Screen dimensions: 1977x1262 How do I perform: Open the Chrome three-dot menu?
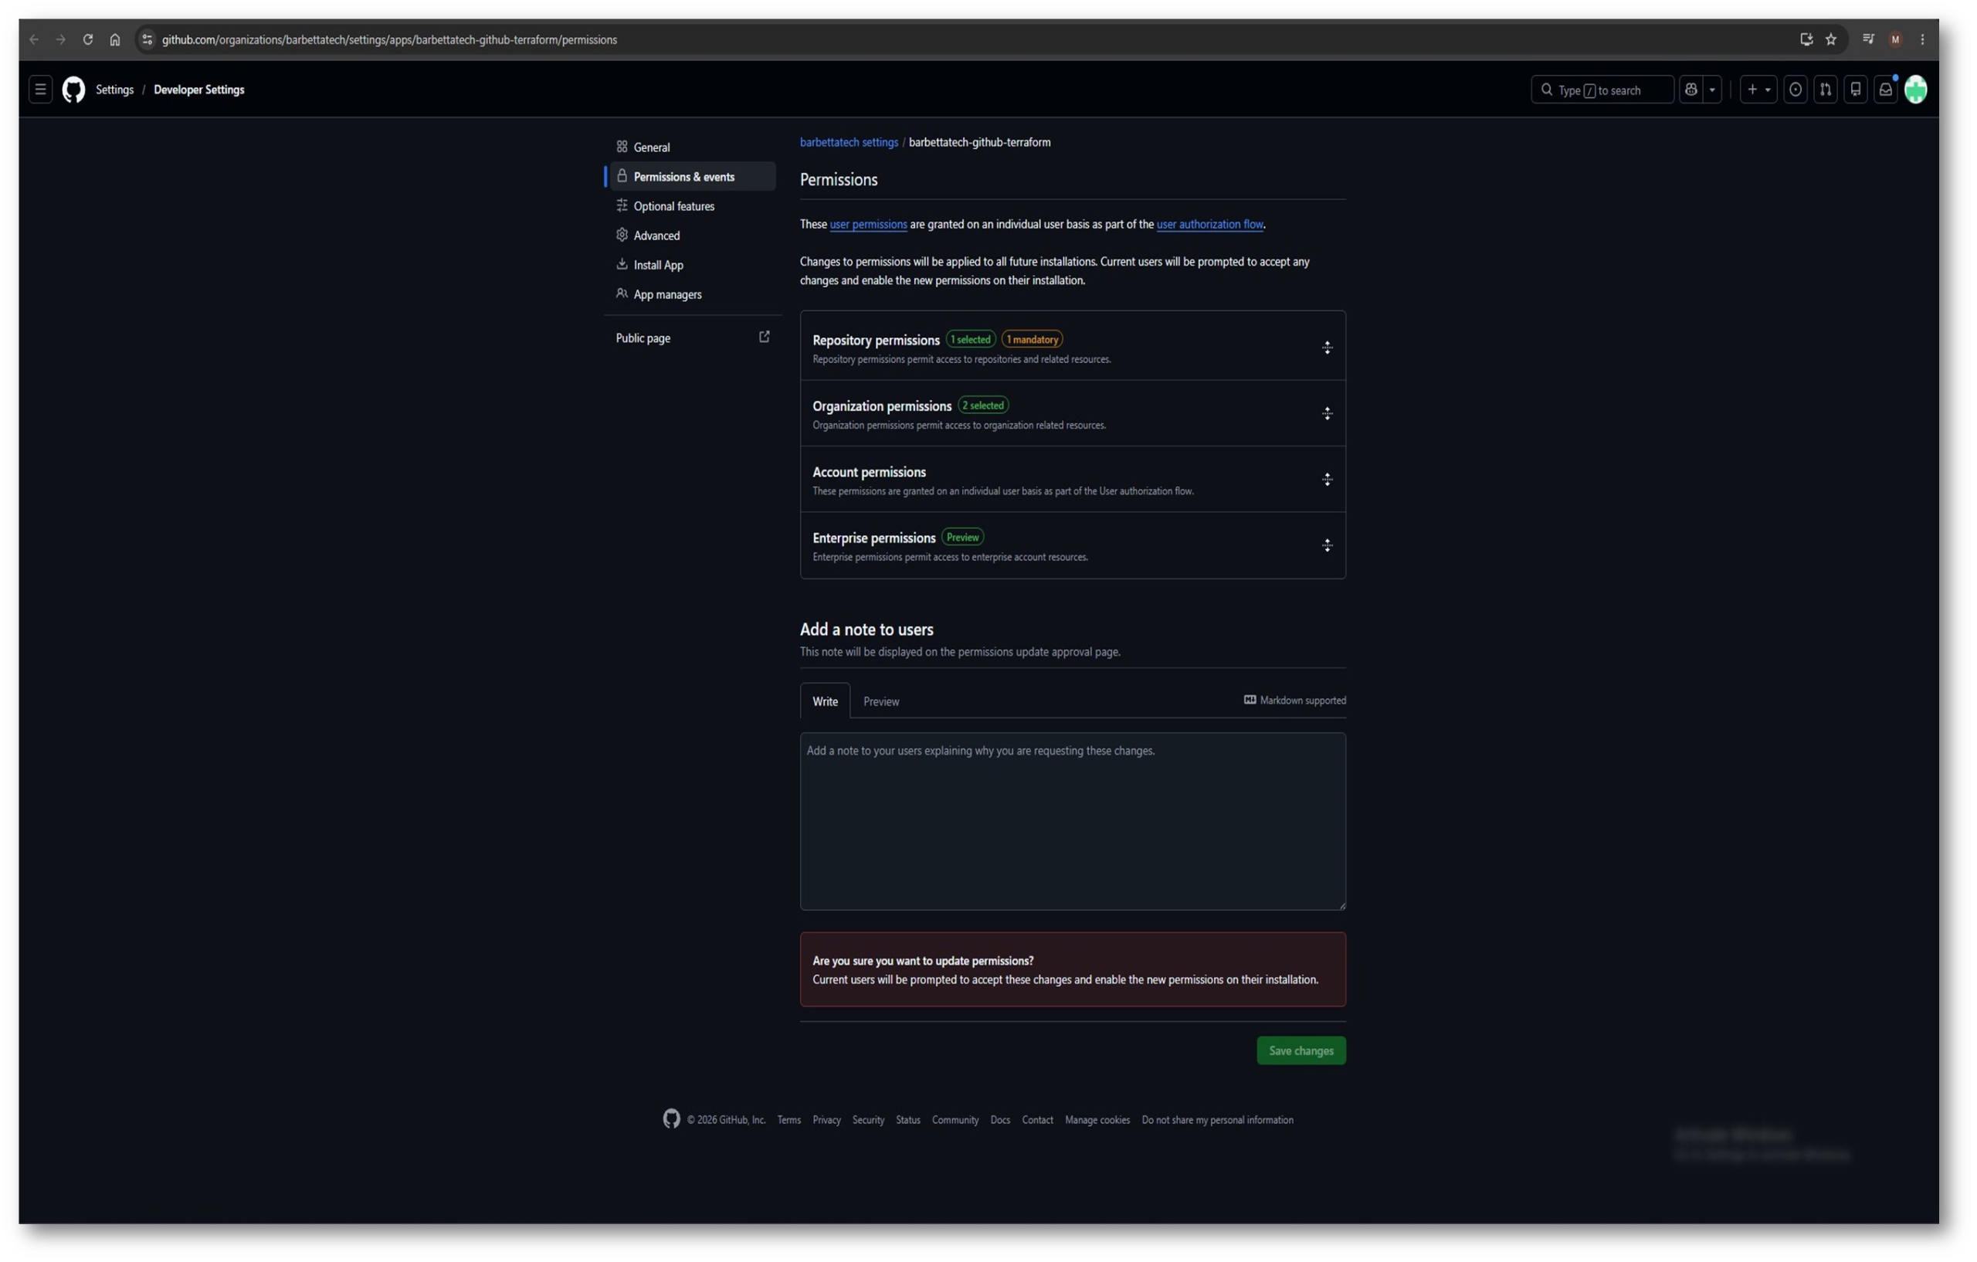pos(1922,39)
